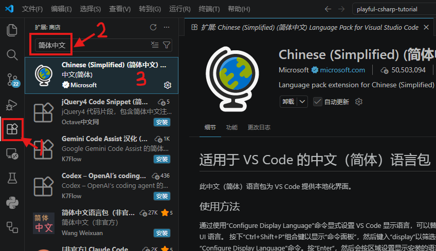Select the 简体中文语言包 (非官方) list item
This screenshot has height=251, width=436.
(101, 223)
